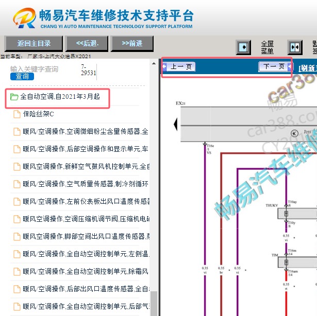Click the blue 查询 search button

coord(22,76)
